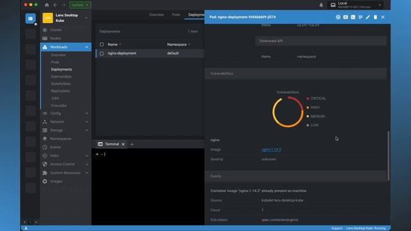Open the notifications bell

click(x=321, y=5)
